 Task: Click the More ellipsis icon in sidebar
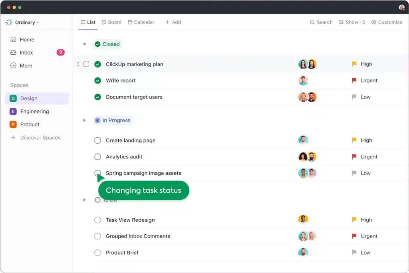click(13, 65)
